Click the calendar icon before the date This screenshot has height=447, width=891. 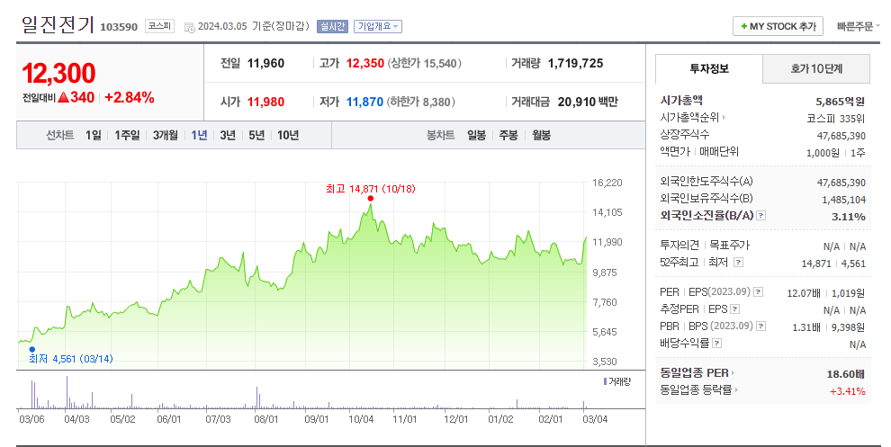(189, 27)
